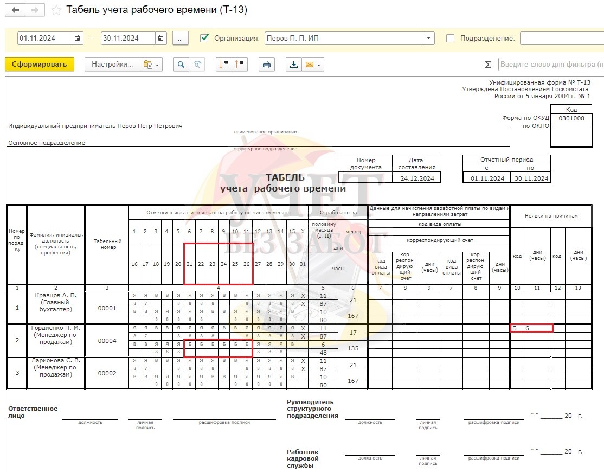Image resolution: width=604 pixels, height=472 pixels.
Task: Click Работник кадровой службы label
Action: click(x=303, y=458)
